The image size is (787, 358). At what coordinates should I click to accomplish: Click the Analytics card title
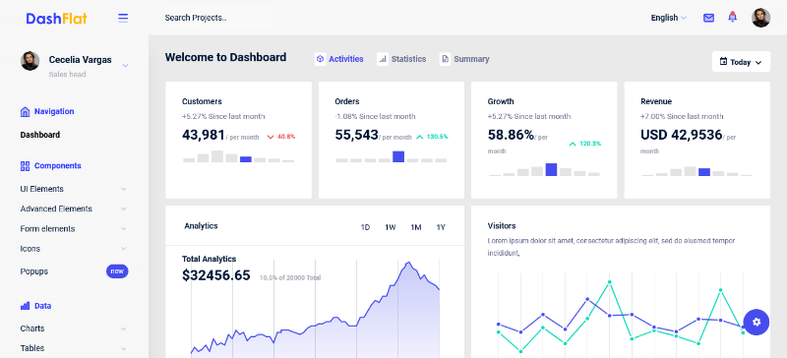(201, 226)
